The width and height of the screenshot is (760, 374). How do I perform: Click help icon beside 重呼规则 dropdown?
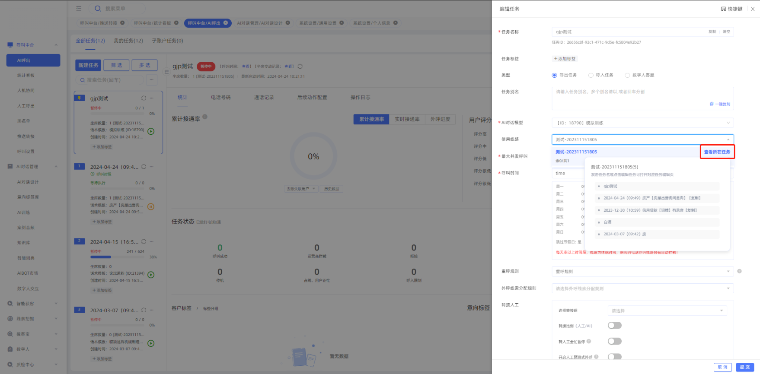click(x=739, y=271)
